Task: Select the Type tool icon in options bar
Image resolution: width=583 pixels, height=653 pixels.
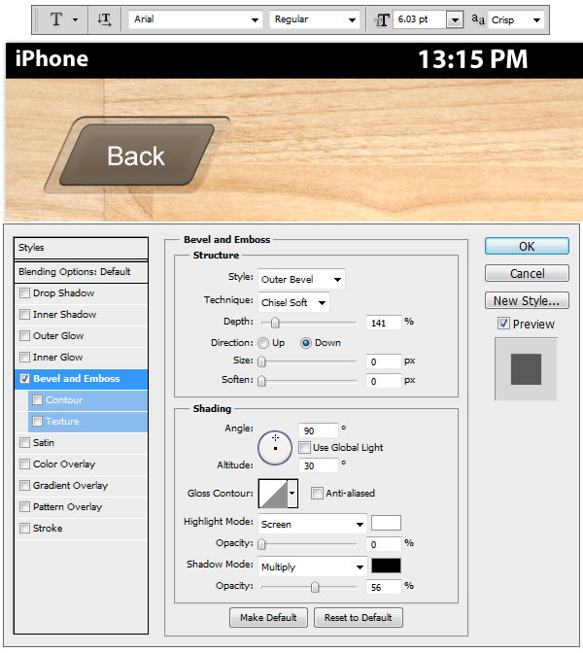Action: (x=56, y=19)
